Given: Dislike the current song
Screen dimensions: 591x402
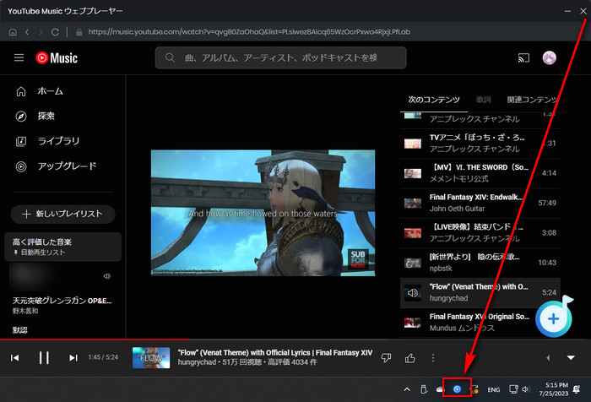Looking at the screenshot, I should (x=387, y=358).
